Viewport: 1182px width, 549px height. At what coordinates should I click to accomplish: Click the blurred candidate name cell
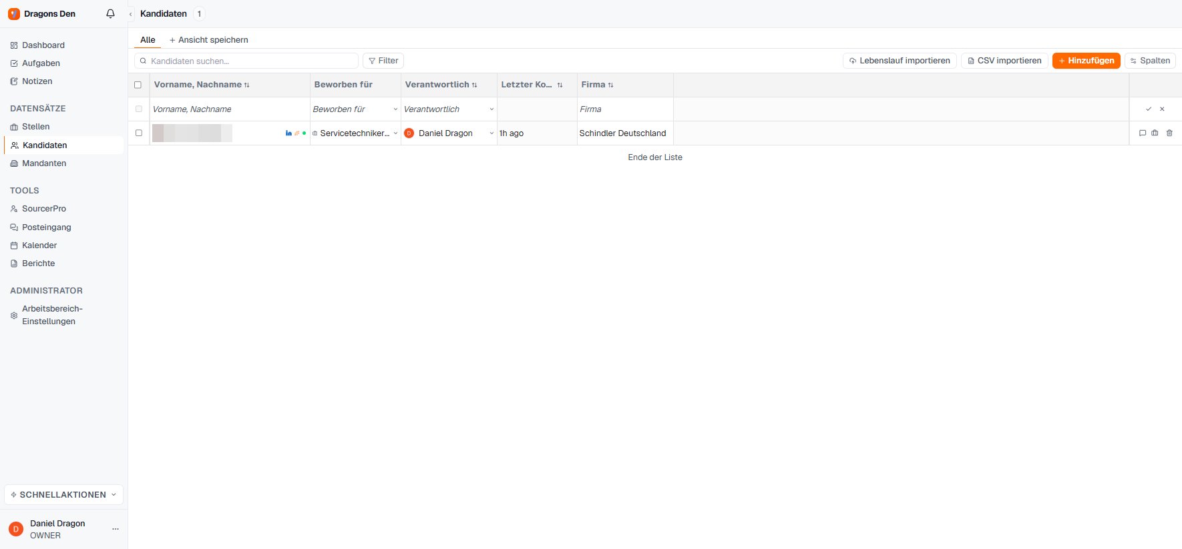click(192, 133)
